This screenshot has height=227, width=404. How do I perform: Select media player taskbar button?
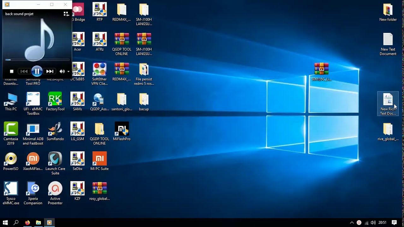point(49,223)
